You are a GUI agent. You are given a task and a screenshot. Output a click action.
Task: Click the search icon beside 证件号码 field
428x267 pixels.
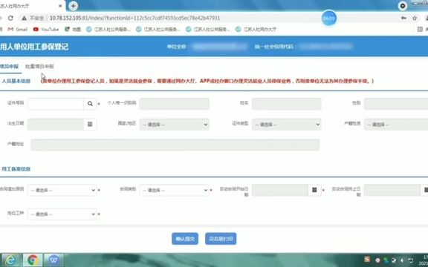tap(90, 104)
